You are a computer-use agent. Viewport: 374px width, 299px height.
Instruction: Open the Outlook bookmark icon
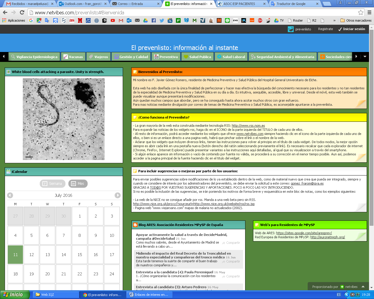pos(129,20)
